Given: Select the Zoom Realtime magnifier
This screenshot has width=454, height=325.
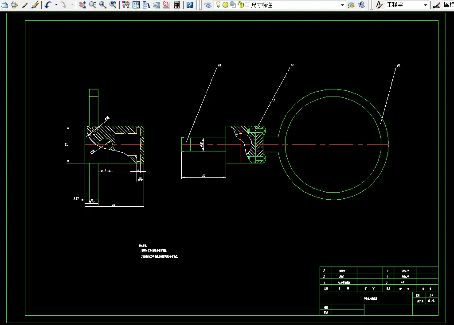Looking at the screenshot, I should pyautogui.click(x=93, y=5).
